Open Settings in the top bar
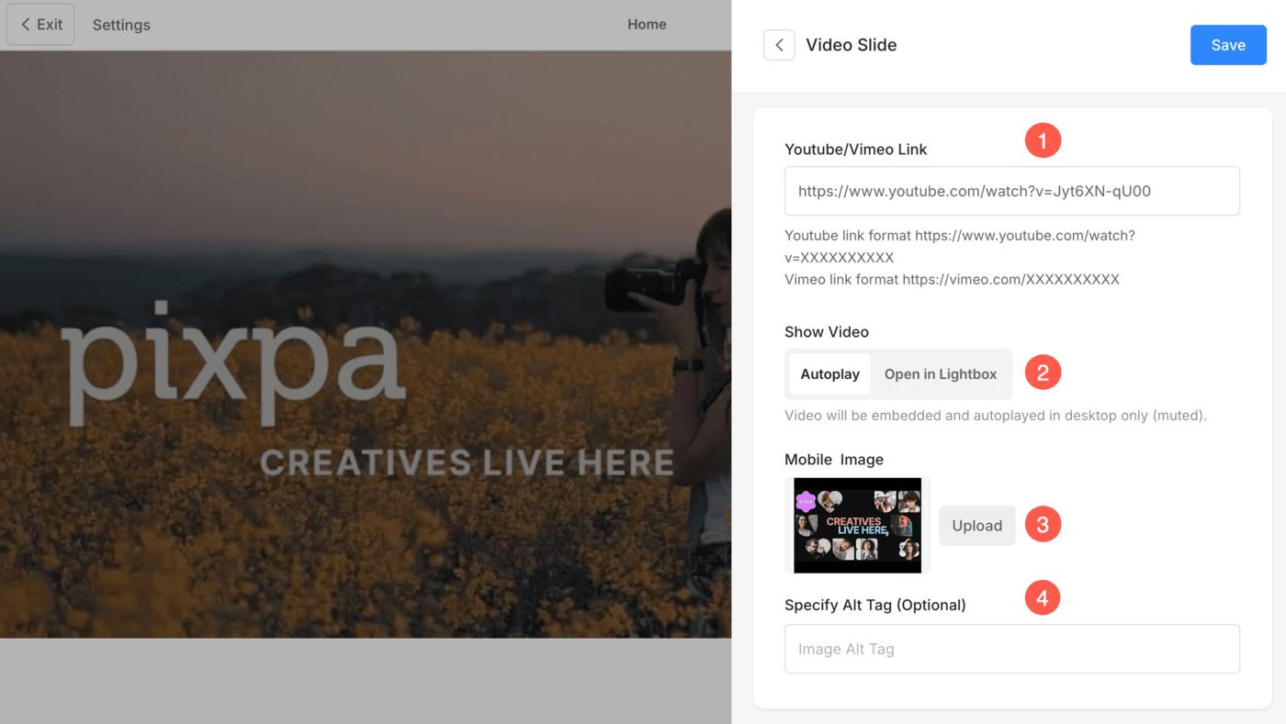Screen dimensions: 1286x724 point(121,25)
